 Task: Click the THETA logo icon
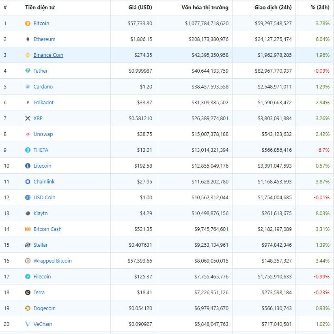28,150
